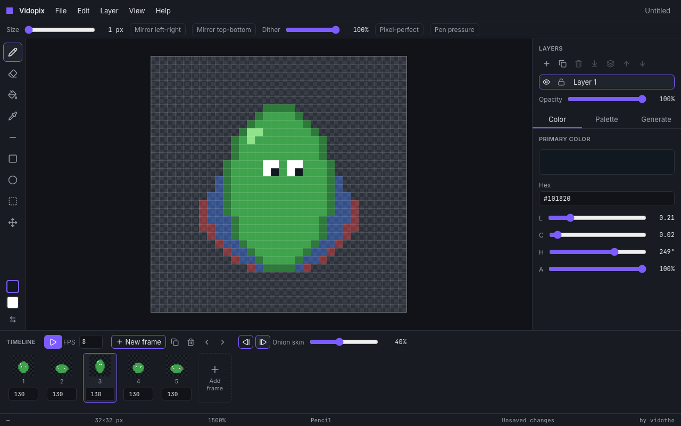Play the animation
681x426 pixels.
tap(53, 342)
